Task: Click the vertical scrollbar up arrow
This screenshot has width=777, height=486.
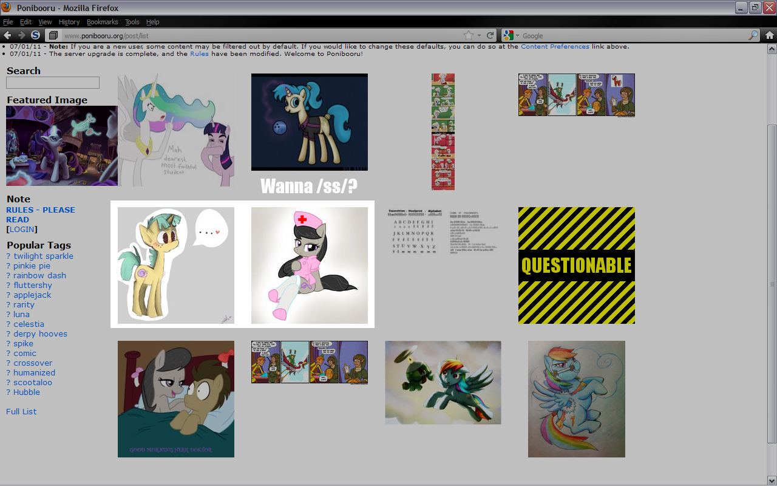Action: 772,47
